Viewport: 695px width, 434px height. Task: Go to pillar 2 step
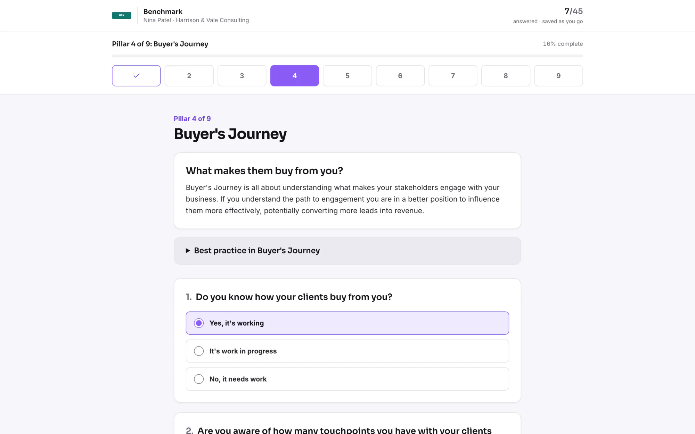tap(189, 76)
